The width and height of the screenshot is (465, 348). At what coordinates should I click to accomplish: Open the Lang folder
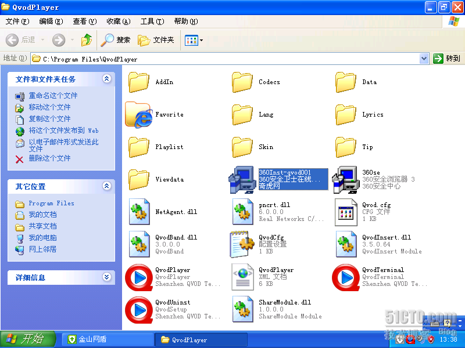click(242, 115)
